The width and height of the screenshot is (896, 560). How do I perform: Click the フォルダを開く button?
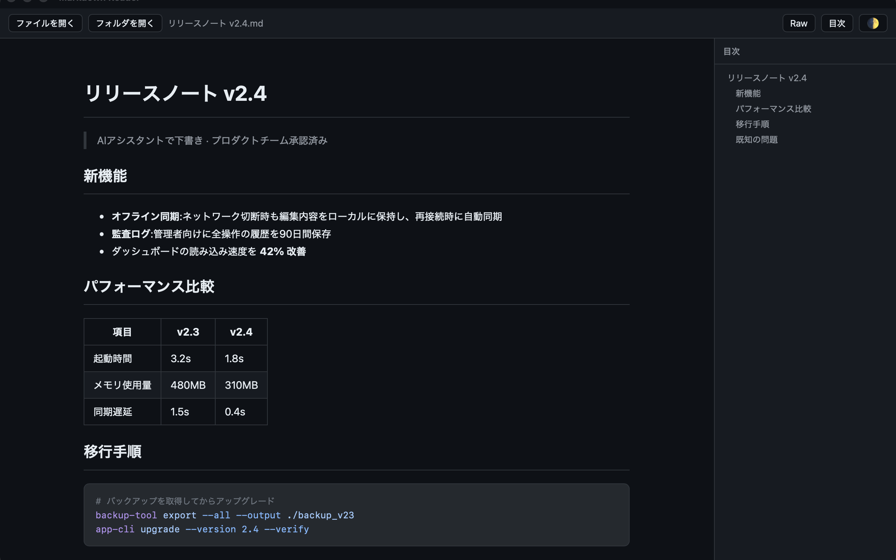point(125,23)
